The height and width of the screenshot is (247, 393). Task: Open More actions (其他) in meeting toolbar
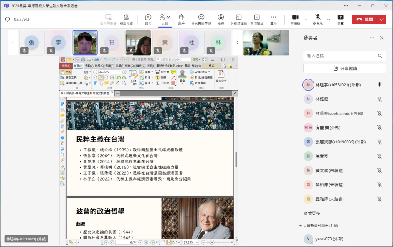point(273,20)
